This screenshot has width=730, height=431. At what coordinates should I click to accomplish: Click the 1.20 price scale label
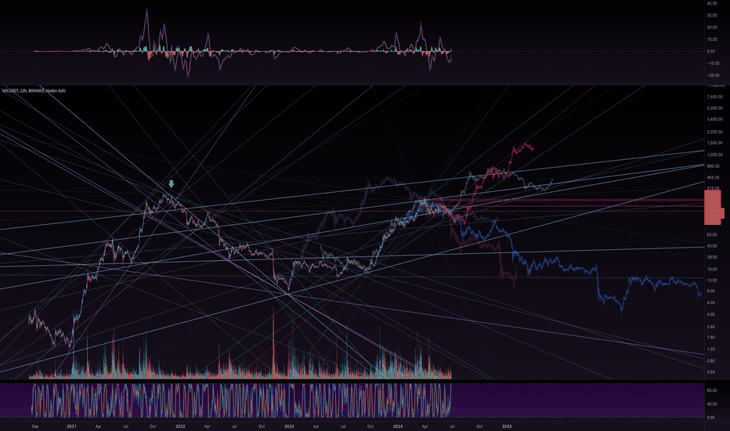[711, 349]
